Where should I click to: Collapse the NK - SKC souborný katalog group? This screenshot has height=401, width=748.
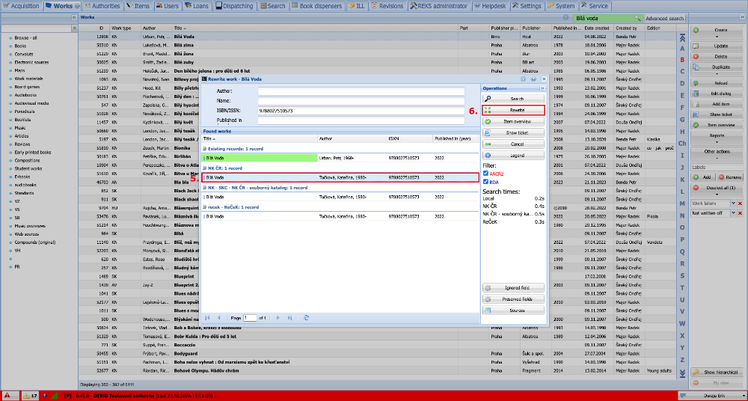coord(204,188)
